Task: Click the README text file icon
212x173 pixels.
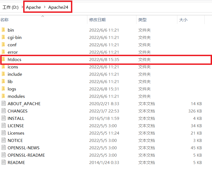Action: tap(4, 162)
